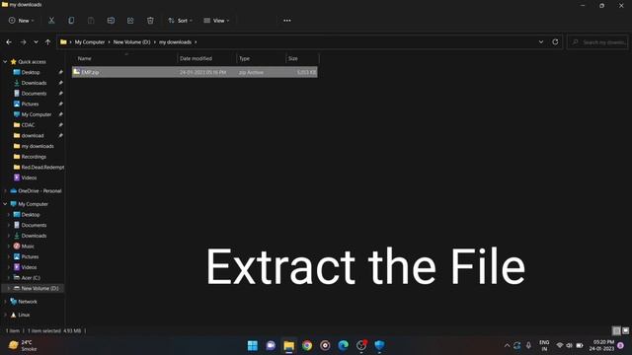
Task: Open My Computer pinned in Quick access
Action: (x=37, y=114)
